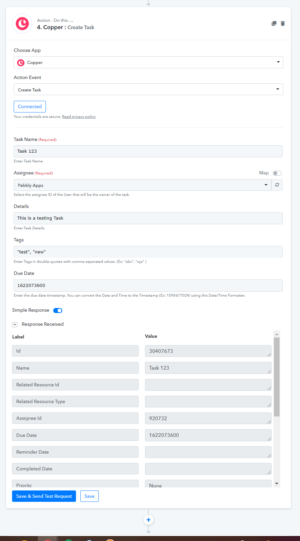The image size is (300, 541).
Task: Click the scroll-up arrow in response panel
Action: coord(277,334)
